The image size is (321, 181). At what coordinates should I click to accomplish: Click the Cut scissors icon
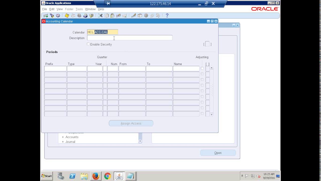(x=100, y=16)
